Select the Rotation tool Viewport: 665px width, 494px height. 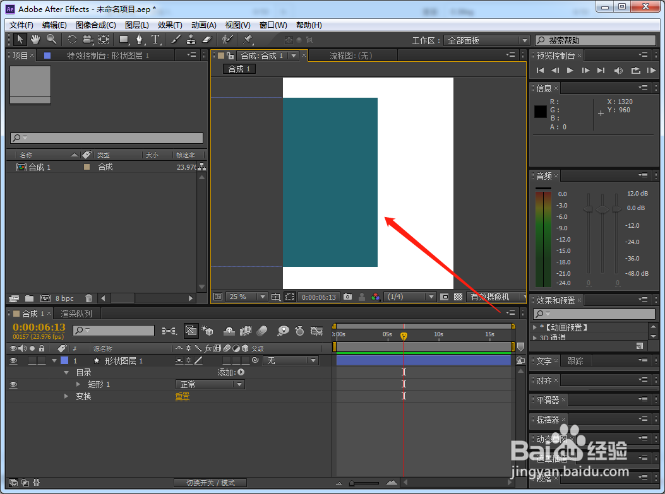(72, 40)
